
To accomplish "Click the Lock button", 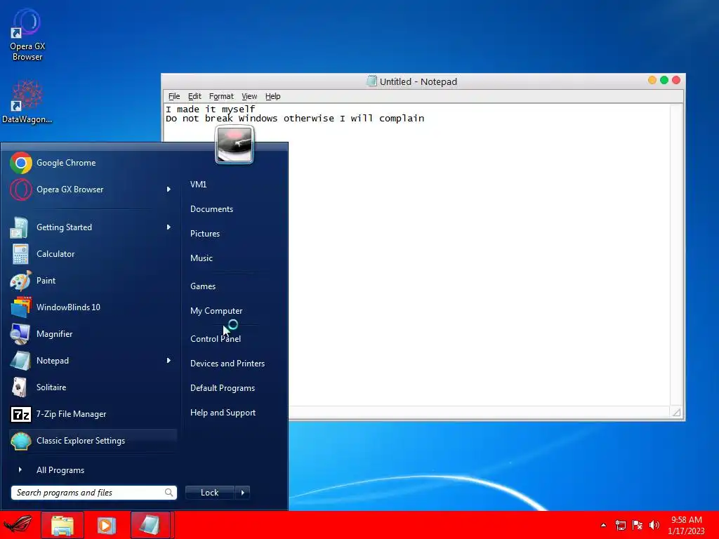I will (x=209, y=492).
